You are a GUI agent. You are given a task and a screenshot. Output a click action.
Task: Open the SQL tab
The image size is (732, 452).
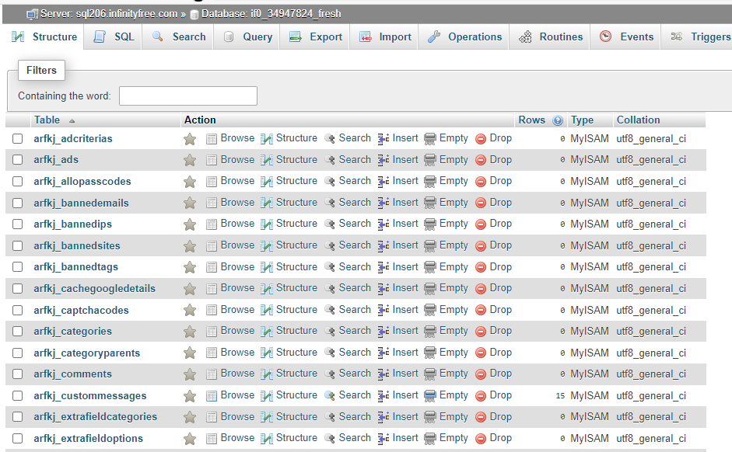pyautogui.click(x=114, y=37)
